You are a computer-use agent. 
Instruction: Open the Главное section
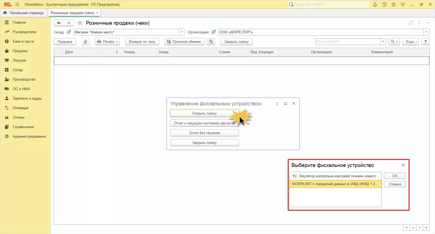pyautogui.click(x=19, y=23)
